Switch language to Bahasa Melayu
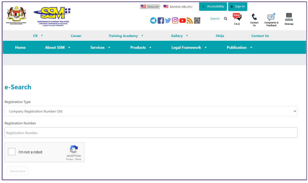Screen dimensions: 308x183 point(178,7)
